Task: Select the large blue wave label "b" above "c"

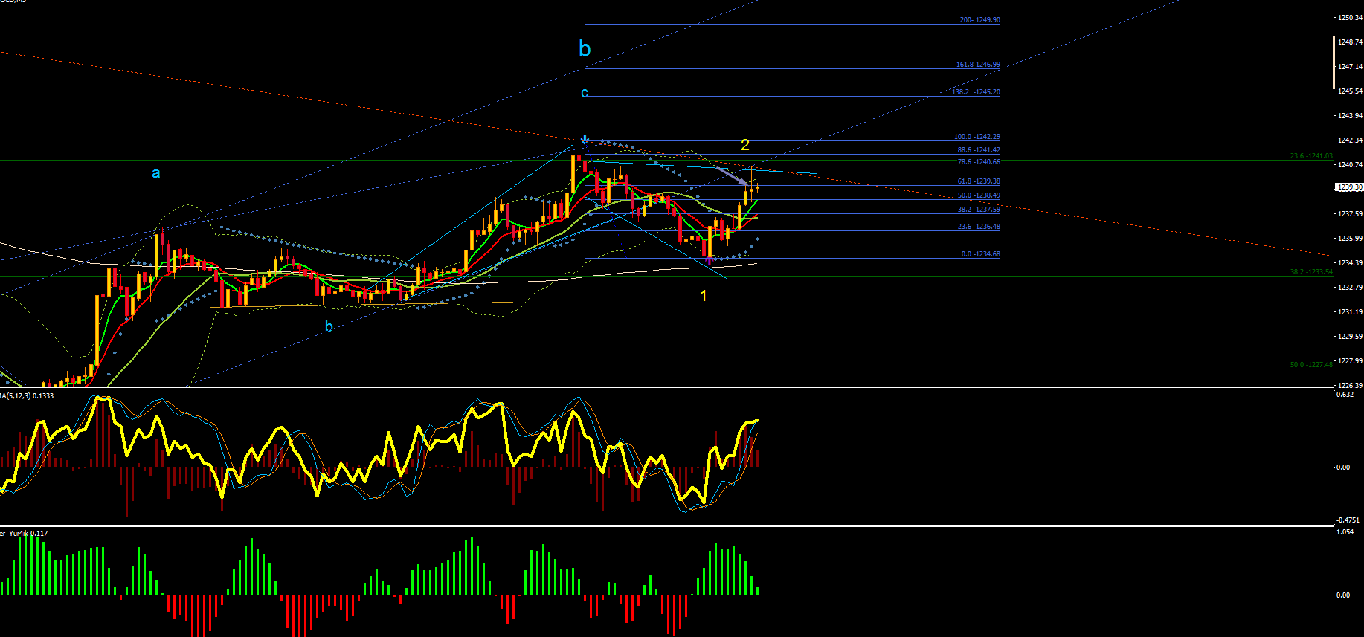Action: pyautogui.click(x=585, y=48)
